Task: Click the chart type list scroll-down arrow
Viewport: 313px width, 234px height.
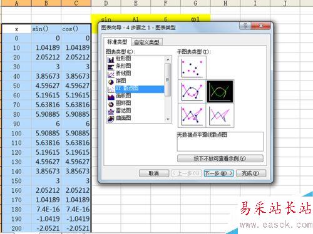Action: (x=168, y=119)
